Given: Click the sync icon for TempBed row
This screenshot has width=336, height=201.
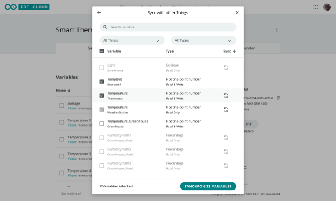Looking at the screenshot, I should click(x=226, y=81).
